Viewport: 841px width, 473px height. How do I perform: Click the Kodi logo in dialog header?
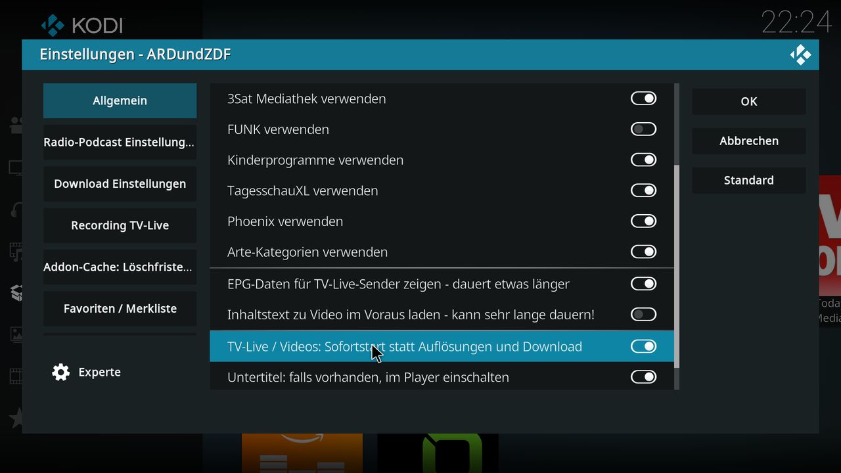[800, 55]
